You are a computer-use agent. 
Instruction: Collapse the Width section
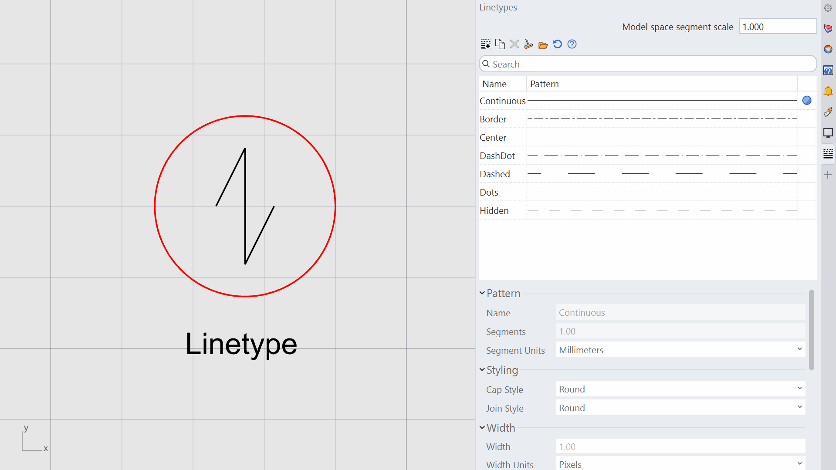482,428
